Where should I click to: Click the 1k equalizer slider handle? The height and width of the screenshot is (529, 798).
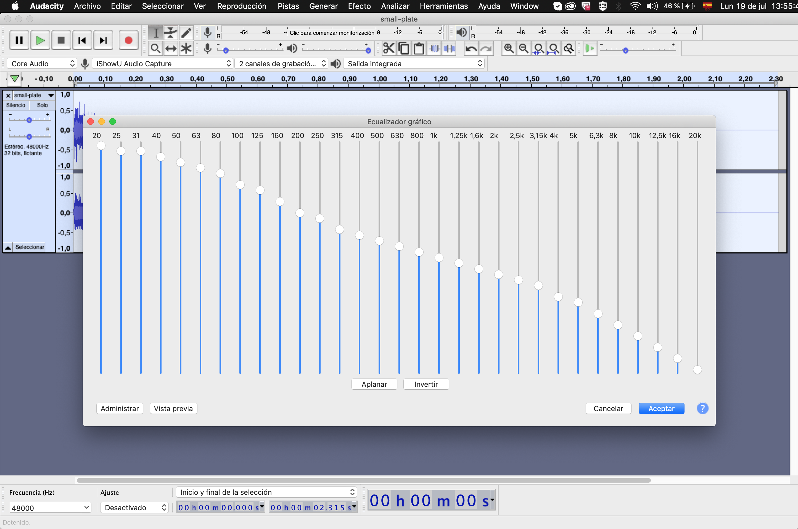click(439, 258)
